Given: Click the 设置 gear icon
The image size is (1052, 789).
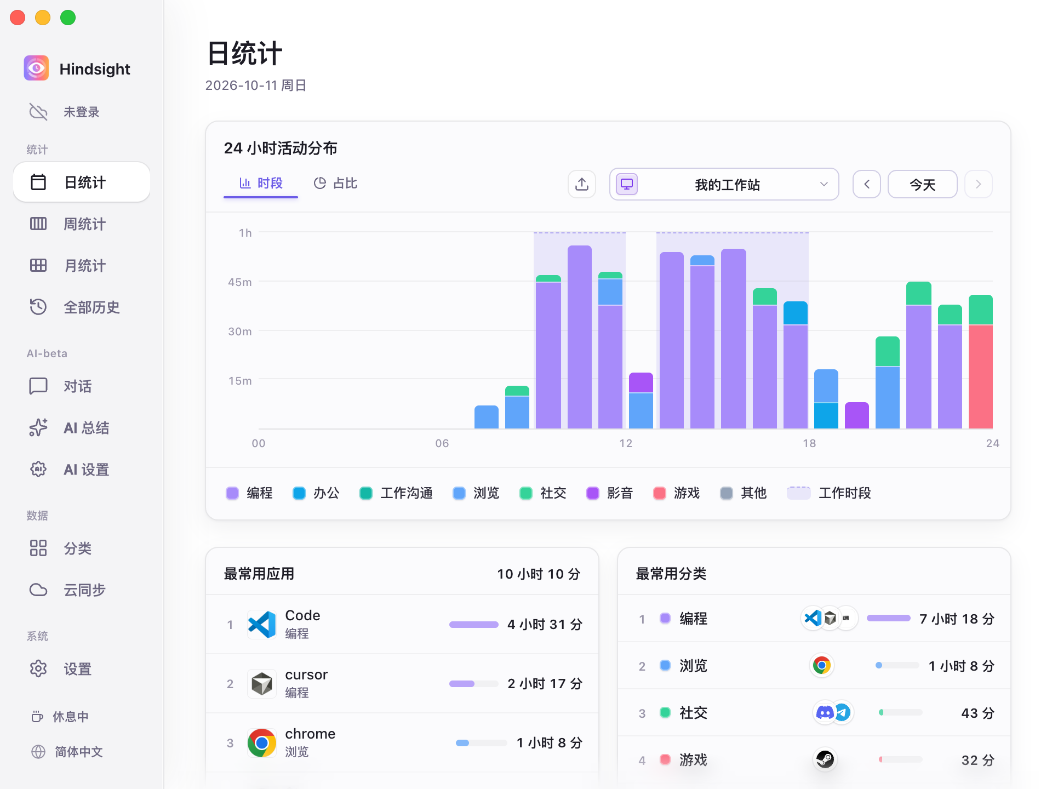Looking at the screenshot, I should pos(38,668).
